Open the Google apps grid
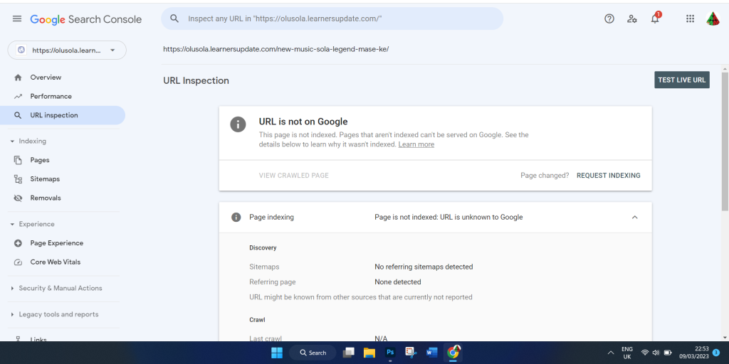Viewport: 729px width, 364px height. 690,18
